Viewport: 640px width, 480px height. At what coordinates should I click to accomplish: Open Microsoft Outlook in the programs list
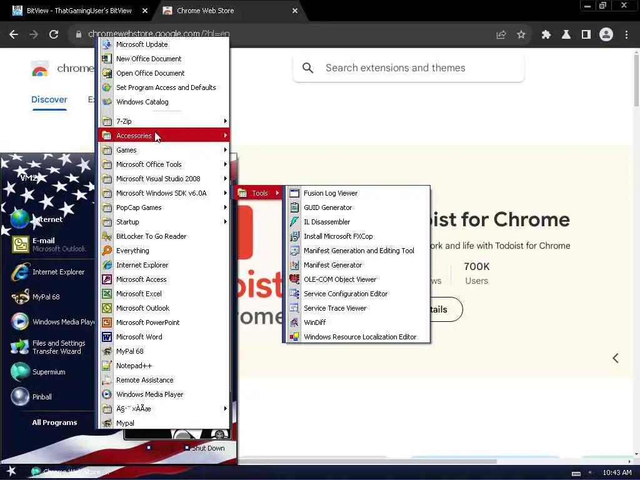coord(164,308)
